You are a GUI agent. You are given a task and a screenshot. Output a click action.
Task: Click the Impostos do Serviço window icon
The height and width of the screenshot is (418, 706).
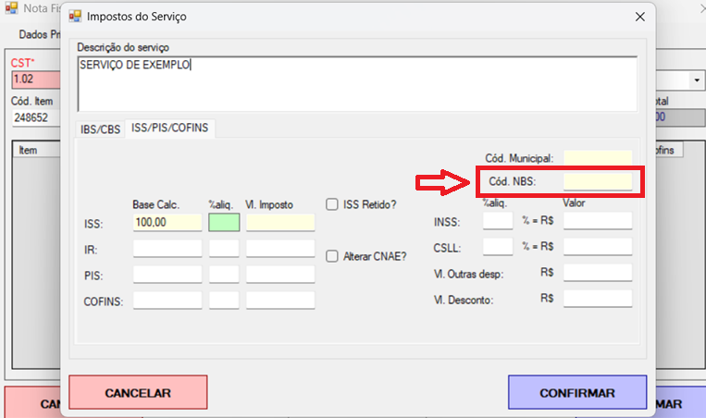pyautogui.click(x=76, y=17)
